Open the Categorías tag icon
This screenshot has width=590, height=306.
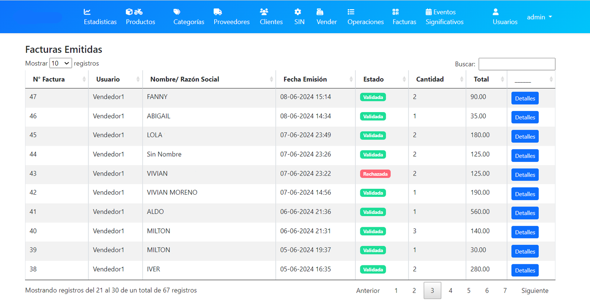coord(177,12)
